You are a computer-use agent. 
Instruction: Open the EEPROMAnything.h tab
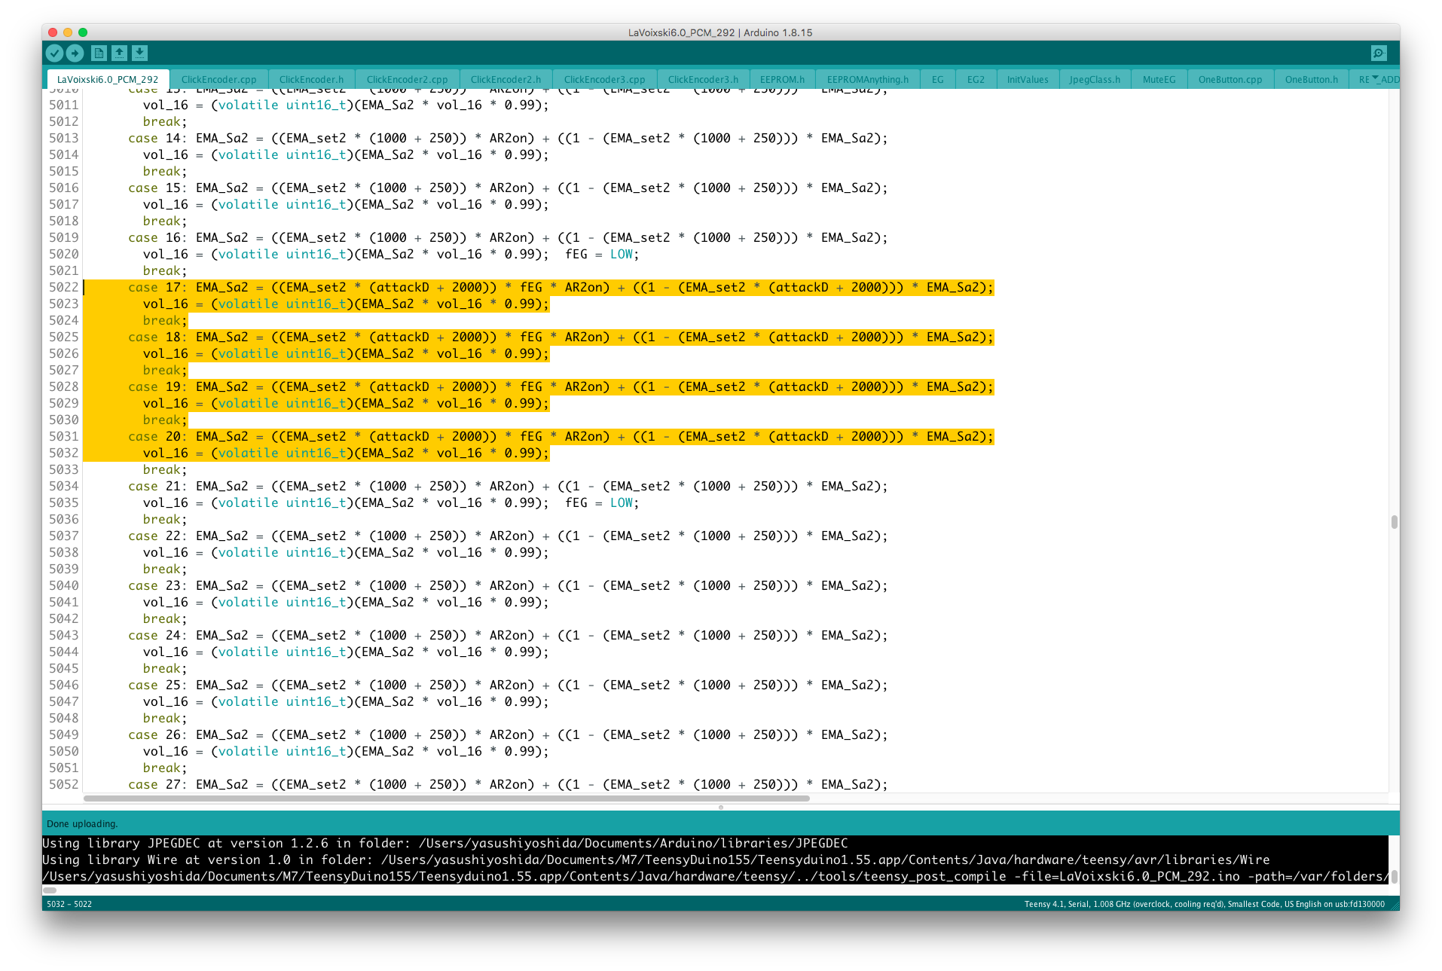pyautogui.click(x=867, y=79)
